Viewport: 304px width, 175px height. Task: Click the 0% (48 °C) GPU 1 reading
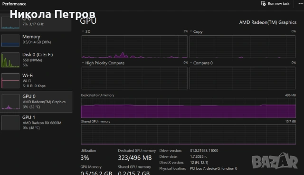31,127
